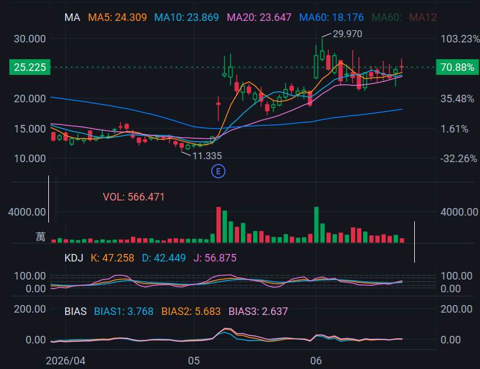Click the left 4000.00 volume axis label
480x369 pixels.
point(27,212)
